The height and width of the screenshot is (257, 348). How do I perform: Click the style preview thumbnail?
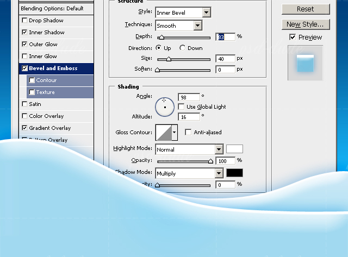coord(306,63)
